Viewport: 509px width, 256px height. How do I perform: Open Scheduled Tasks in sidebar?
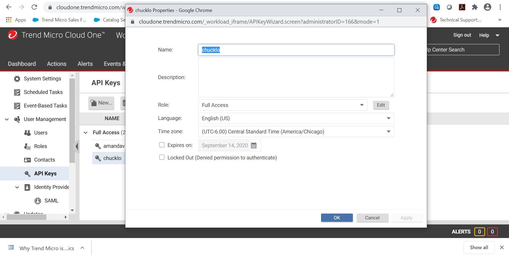click(x=43, y=92)
